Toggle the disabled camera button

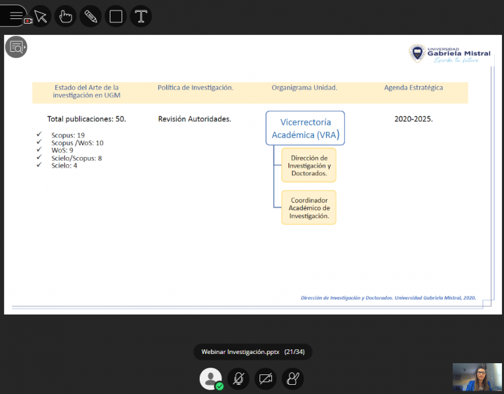265,379
